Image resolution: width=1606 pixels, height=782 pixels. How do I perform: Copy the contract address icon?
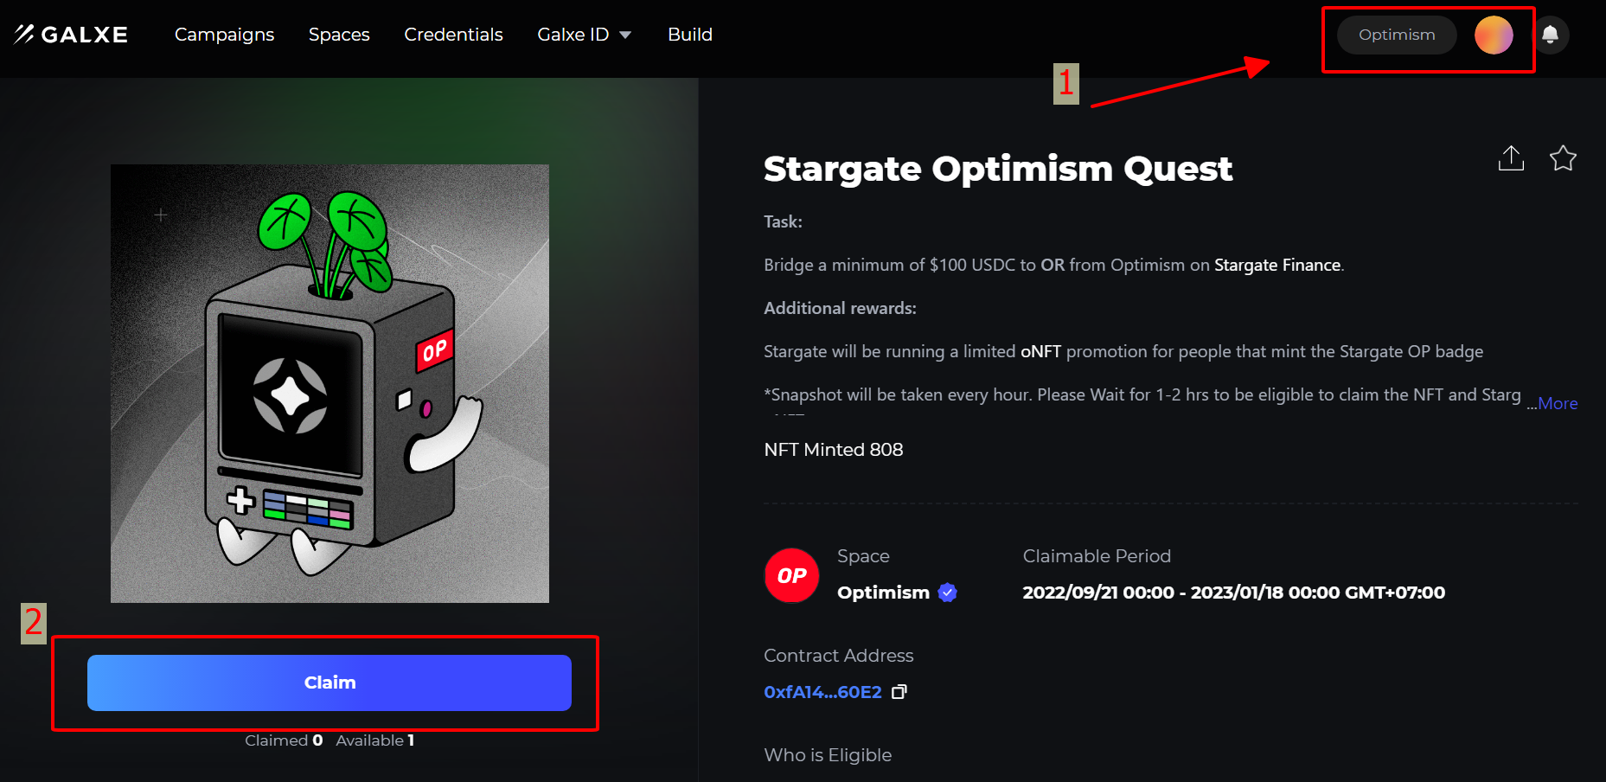[899, 692]
